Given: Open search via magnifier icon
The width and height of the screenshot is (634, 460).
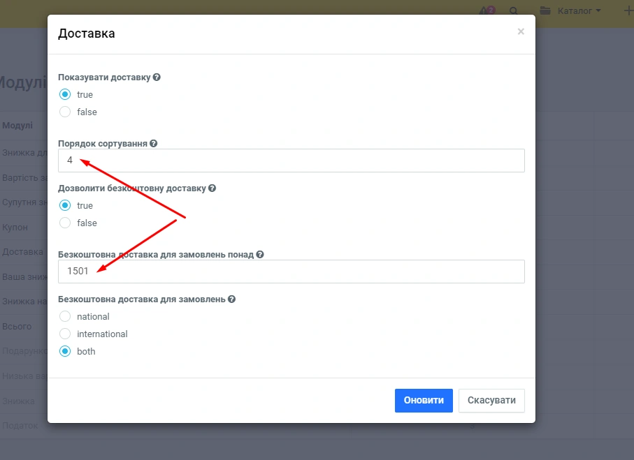Looking at the screenshot, I should (x=514, y=11).
